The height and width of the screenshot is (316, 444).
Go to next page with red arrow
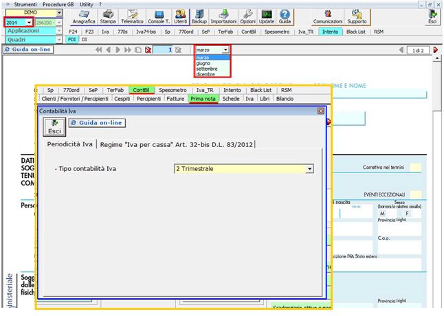pos(436,50)
